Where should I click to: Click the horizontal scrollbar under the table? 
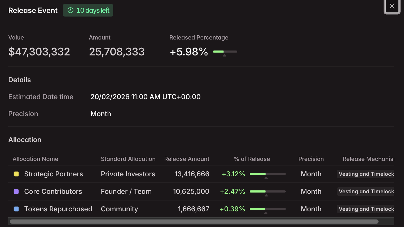[x=194, y=221]
